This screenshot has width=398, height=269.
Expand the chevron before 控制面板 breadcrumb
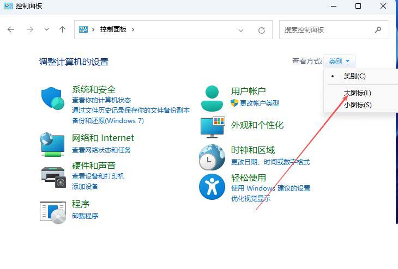(93, 29)
